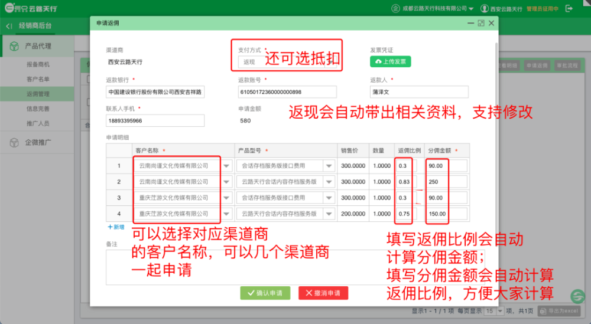
Task: Click the logout icon in the top bar
Action: [x=569, y=8]
